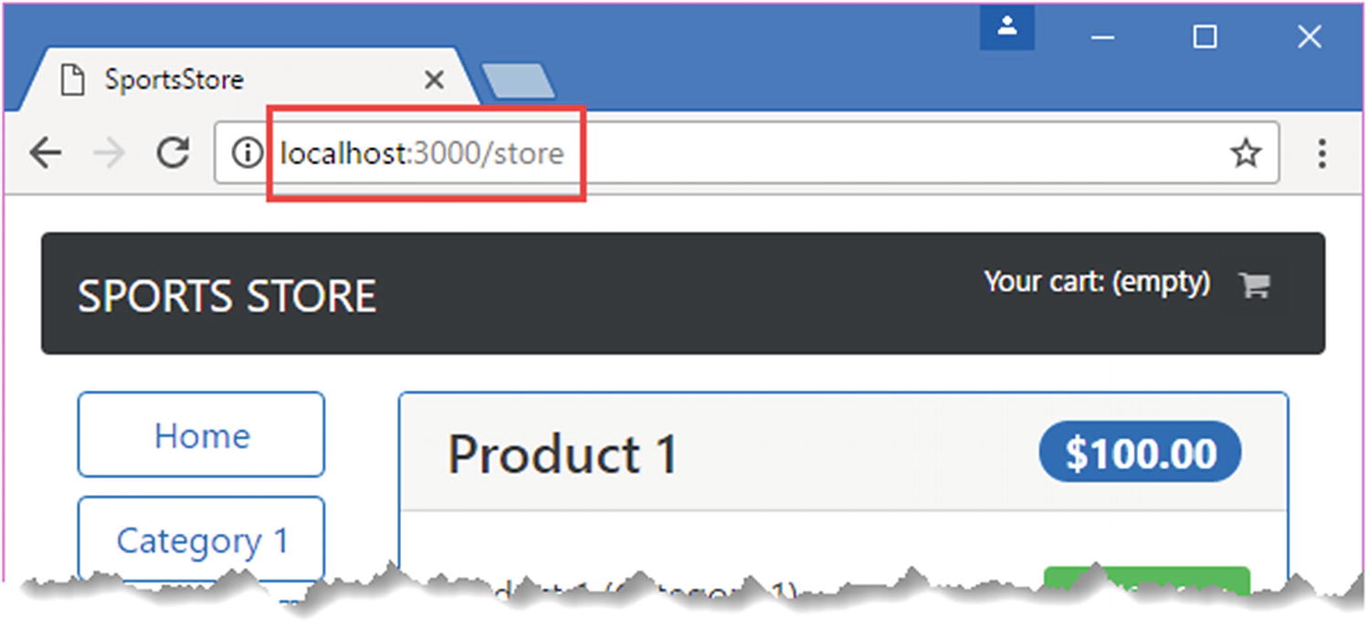This screenshot has height=630, width=1369.
Task: View site information icon in address bar
Action: click(x=247, y=154)
